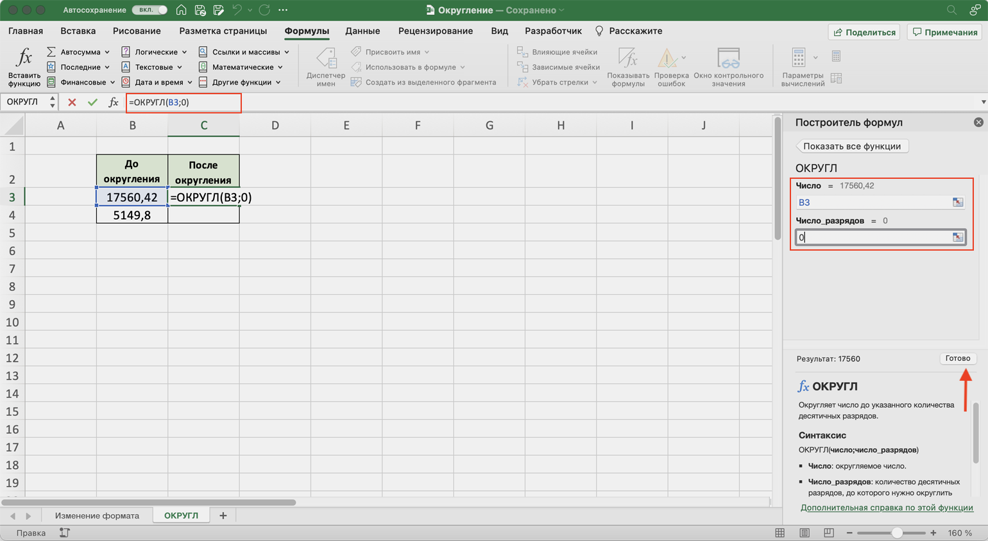Click the Insert Function fx icon

[x=24, y=59]
